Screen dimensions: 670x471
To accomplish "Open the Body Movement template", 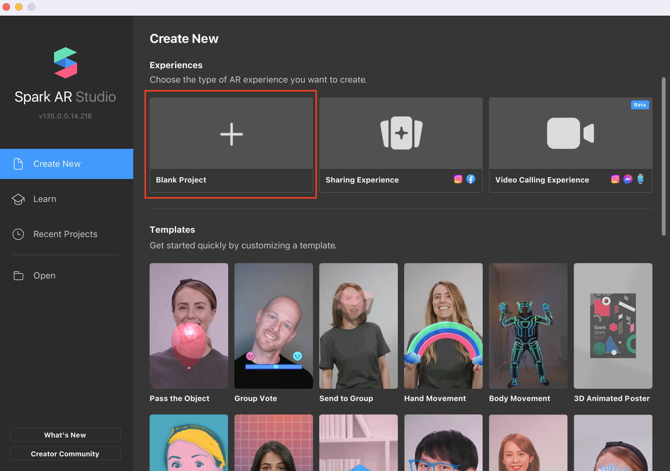I will click(528, 326).
